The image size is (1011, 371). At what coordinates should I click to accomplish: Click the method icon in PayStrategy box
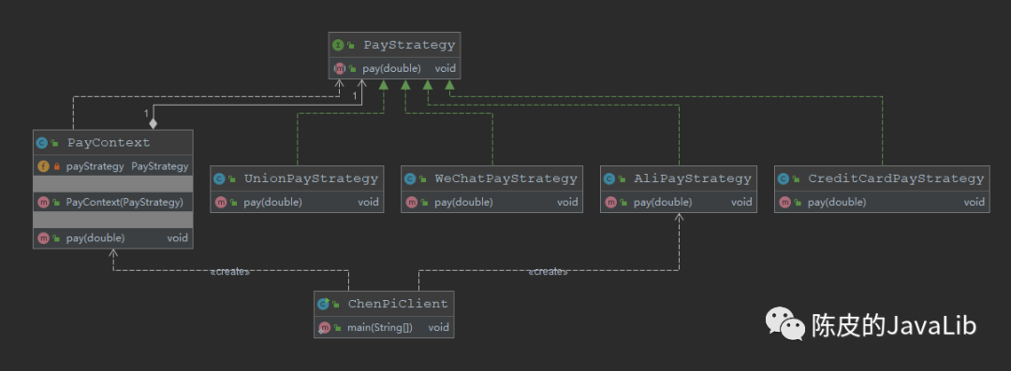(x=339, y=68)
